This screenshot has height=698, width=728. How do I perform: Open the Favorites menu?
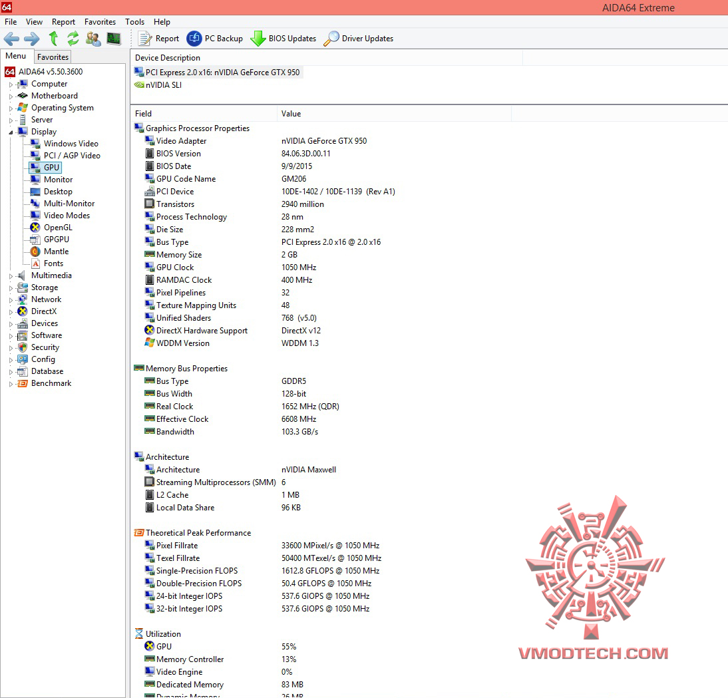pyautogui.click(x=100, y=22)
